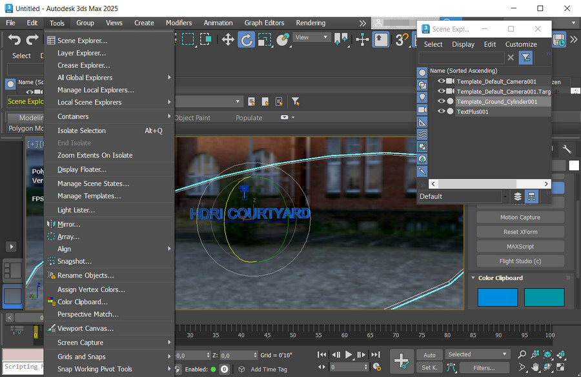Click the Undo arrow icon

tap(14, 39)
